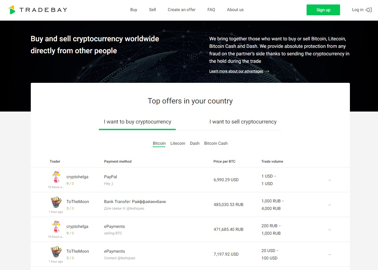Click arrow icon on Райффайзенбанк offer row
Image resolution: width=378 pixels, height=270 pixels.
pos(329,205)
